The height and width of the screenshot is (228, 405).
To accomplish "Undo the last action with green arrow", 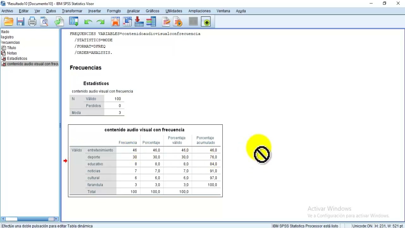I will (88, 22).
